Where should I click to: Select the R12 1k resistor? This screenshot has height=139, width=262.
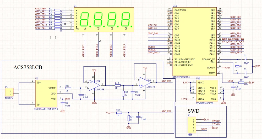(x=123, y=94)
